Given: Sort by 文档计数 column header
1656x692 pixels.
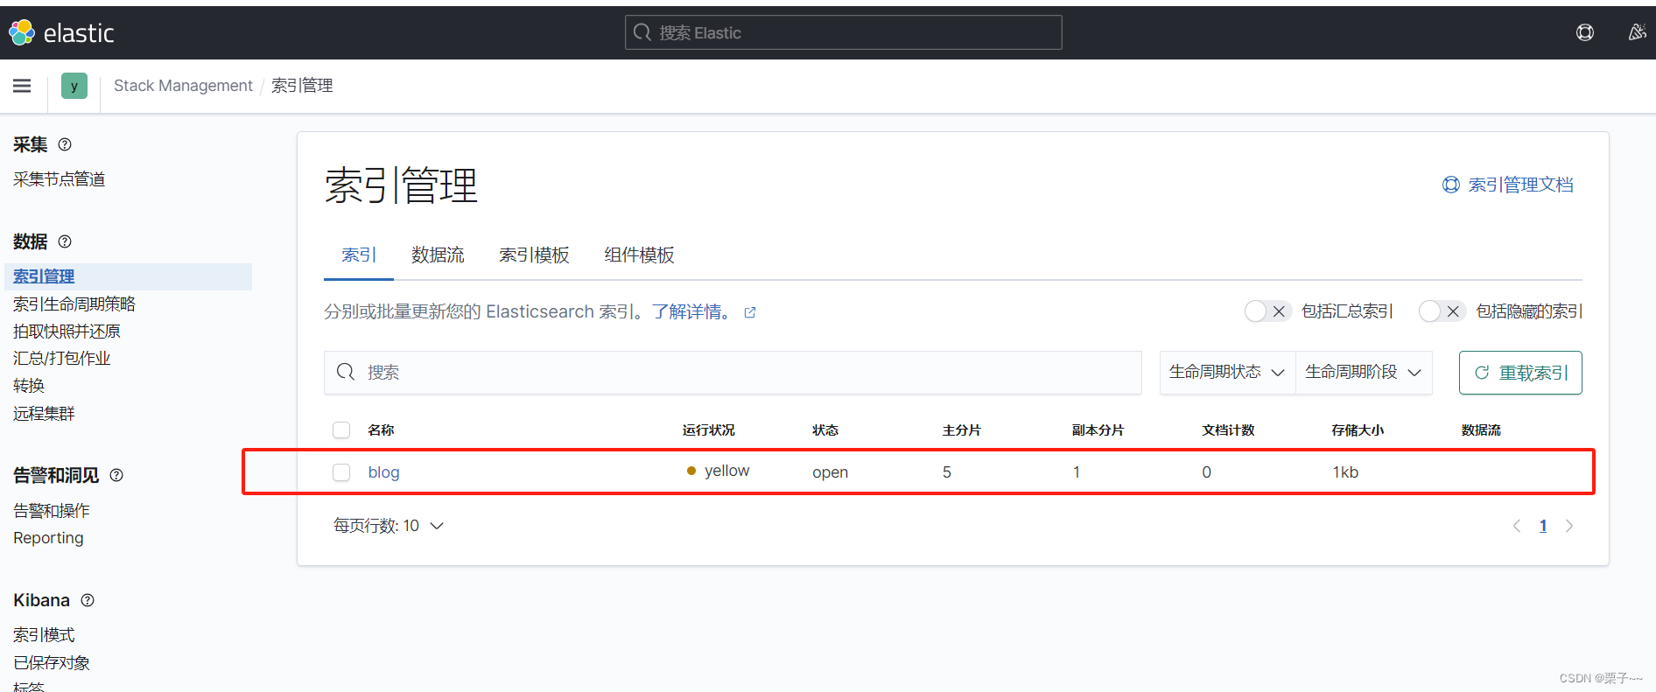Looking at the screenshot, I should [x=1228, y=430].
